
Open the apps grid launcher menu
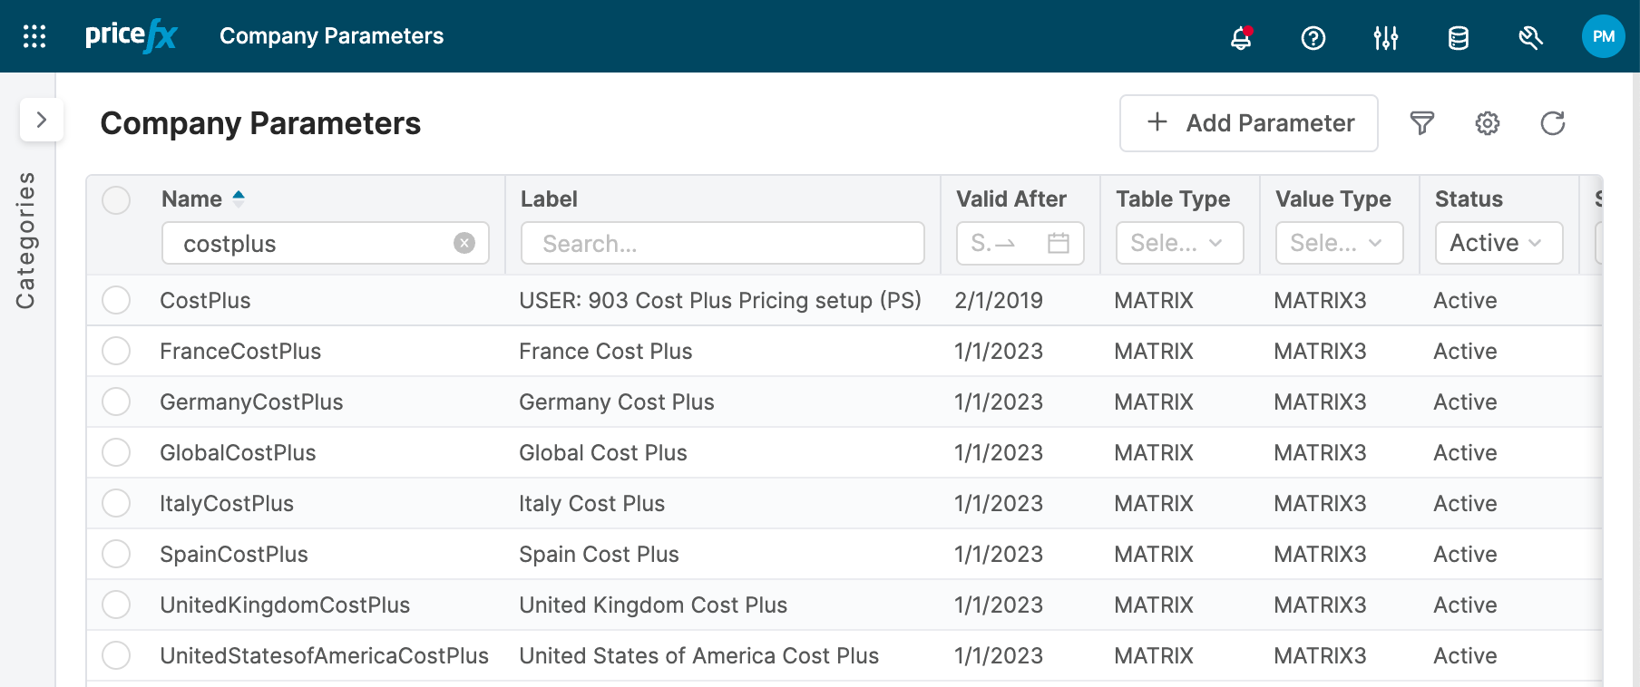(34, 36)
